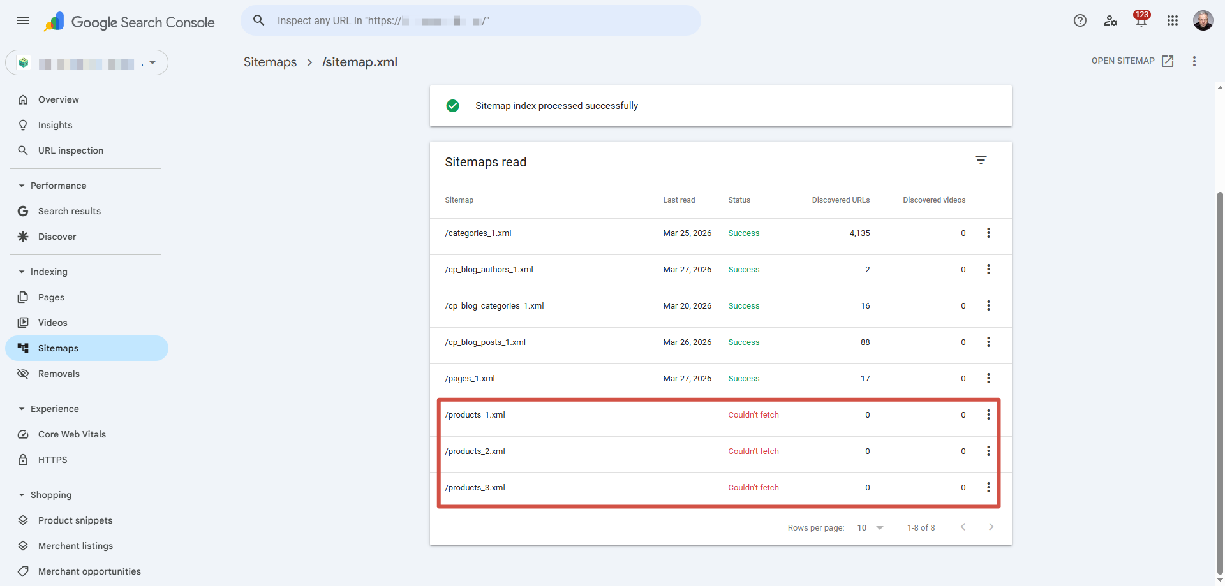
Task: Go to Core Web Vitals report
Action: (x=71, y=434)
